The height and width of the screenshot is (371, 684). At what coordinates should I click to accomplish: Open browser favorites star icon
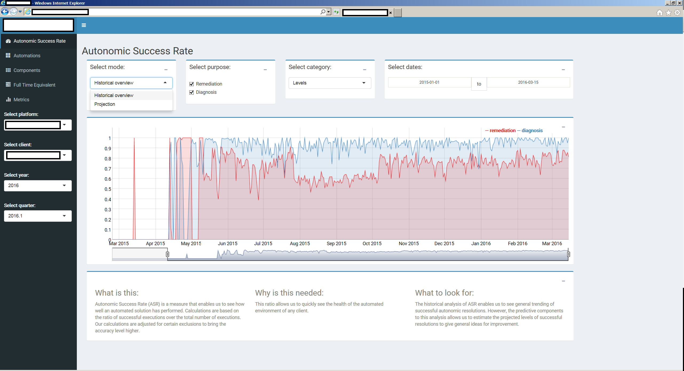tap(669, 13)
